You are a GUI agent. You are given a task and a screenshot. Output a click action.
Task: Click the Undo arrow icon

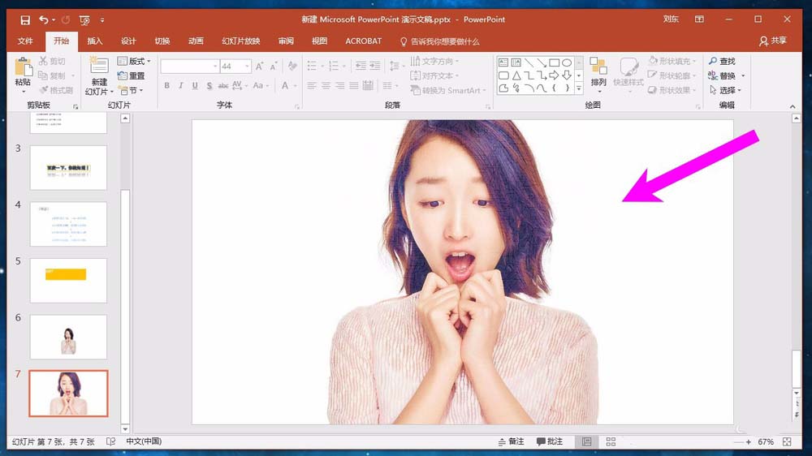pos(44,19)
